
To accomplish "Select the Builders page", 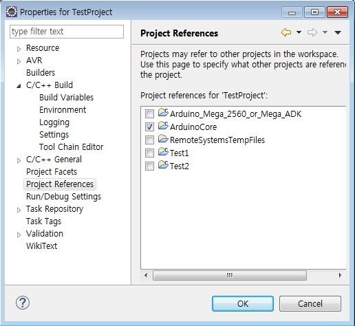I will click(41, 73).
